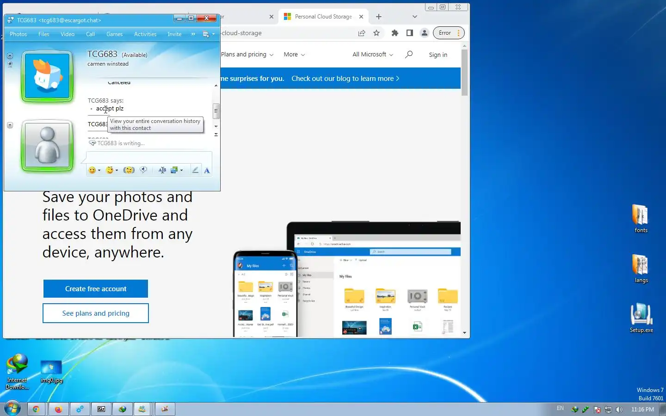Switch to handwriting pen mode in Messenger
This screenshot has width=666, height=416.
[195, 170]
